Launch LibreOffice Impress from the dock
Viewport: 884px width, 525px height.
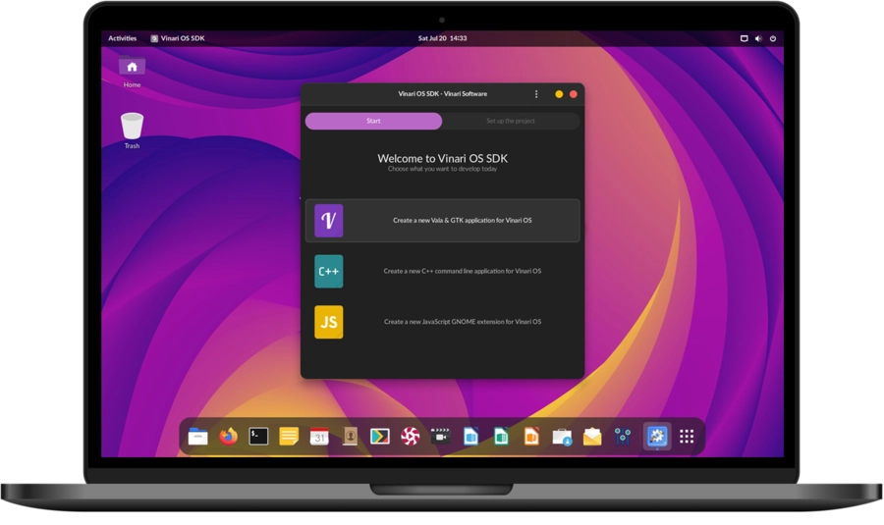click(531, 436)
